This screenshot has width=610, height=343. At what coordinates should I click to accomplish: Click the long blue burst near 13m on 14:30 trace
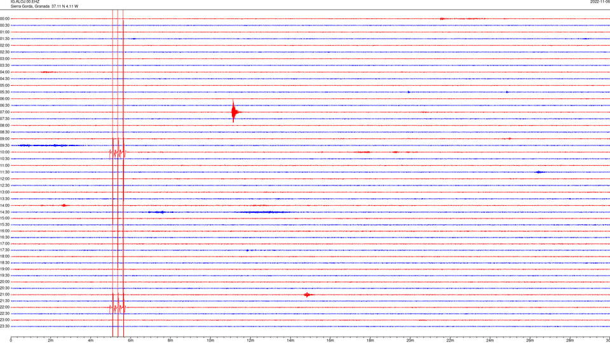point(262,212)
